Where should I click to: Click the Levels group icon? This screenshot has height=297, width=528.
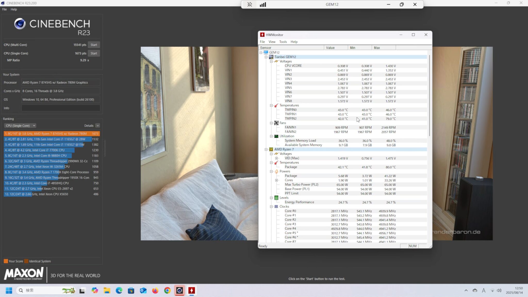[276, 198]
